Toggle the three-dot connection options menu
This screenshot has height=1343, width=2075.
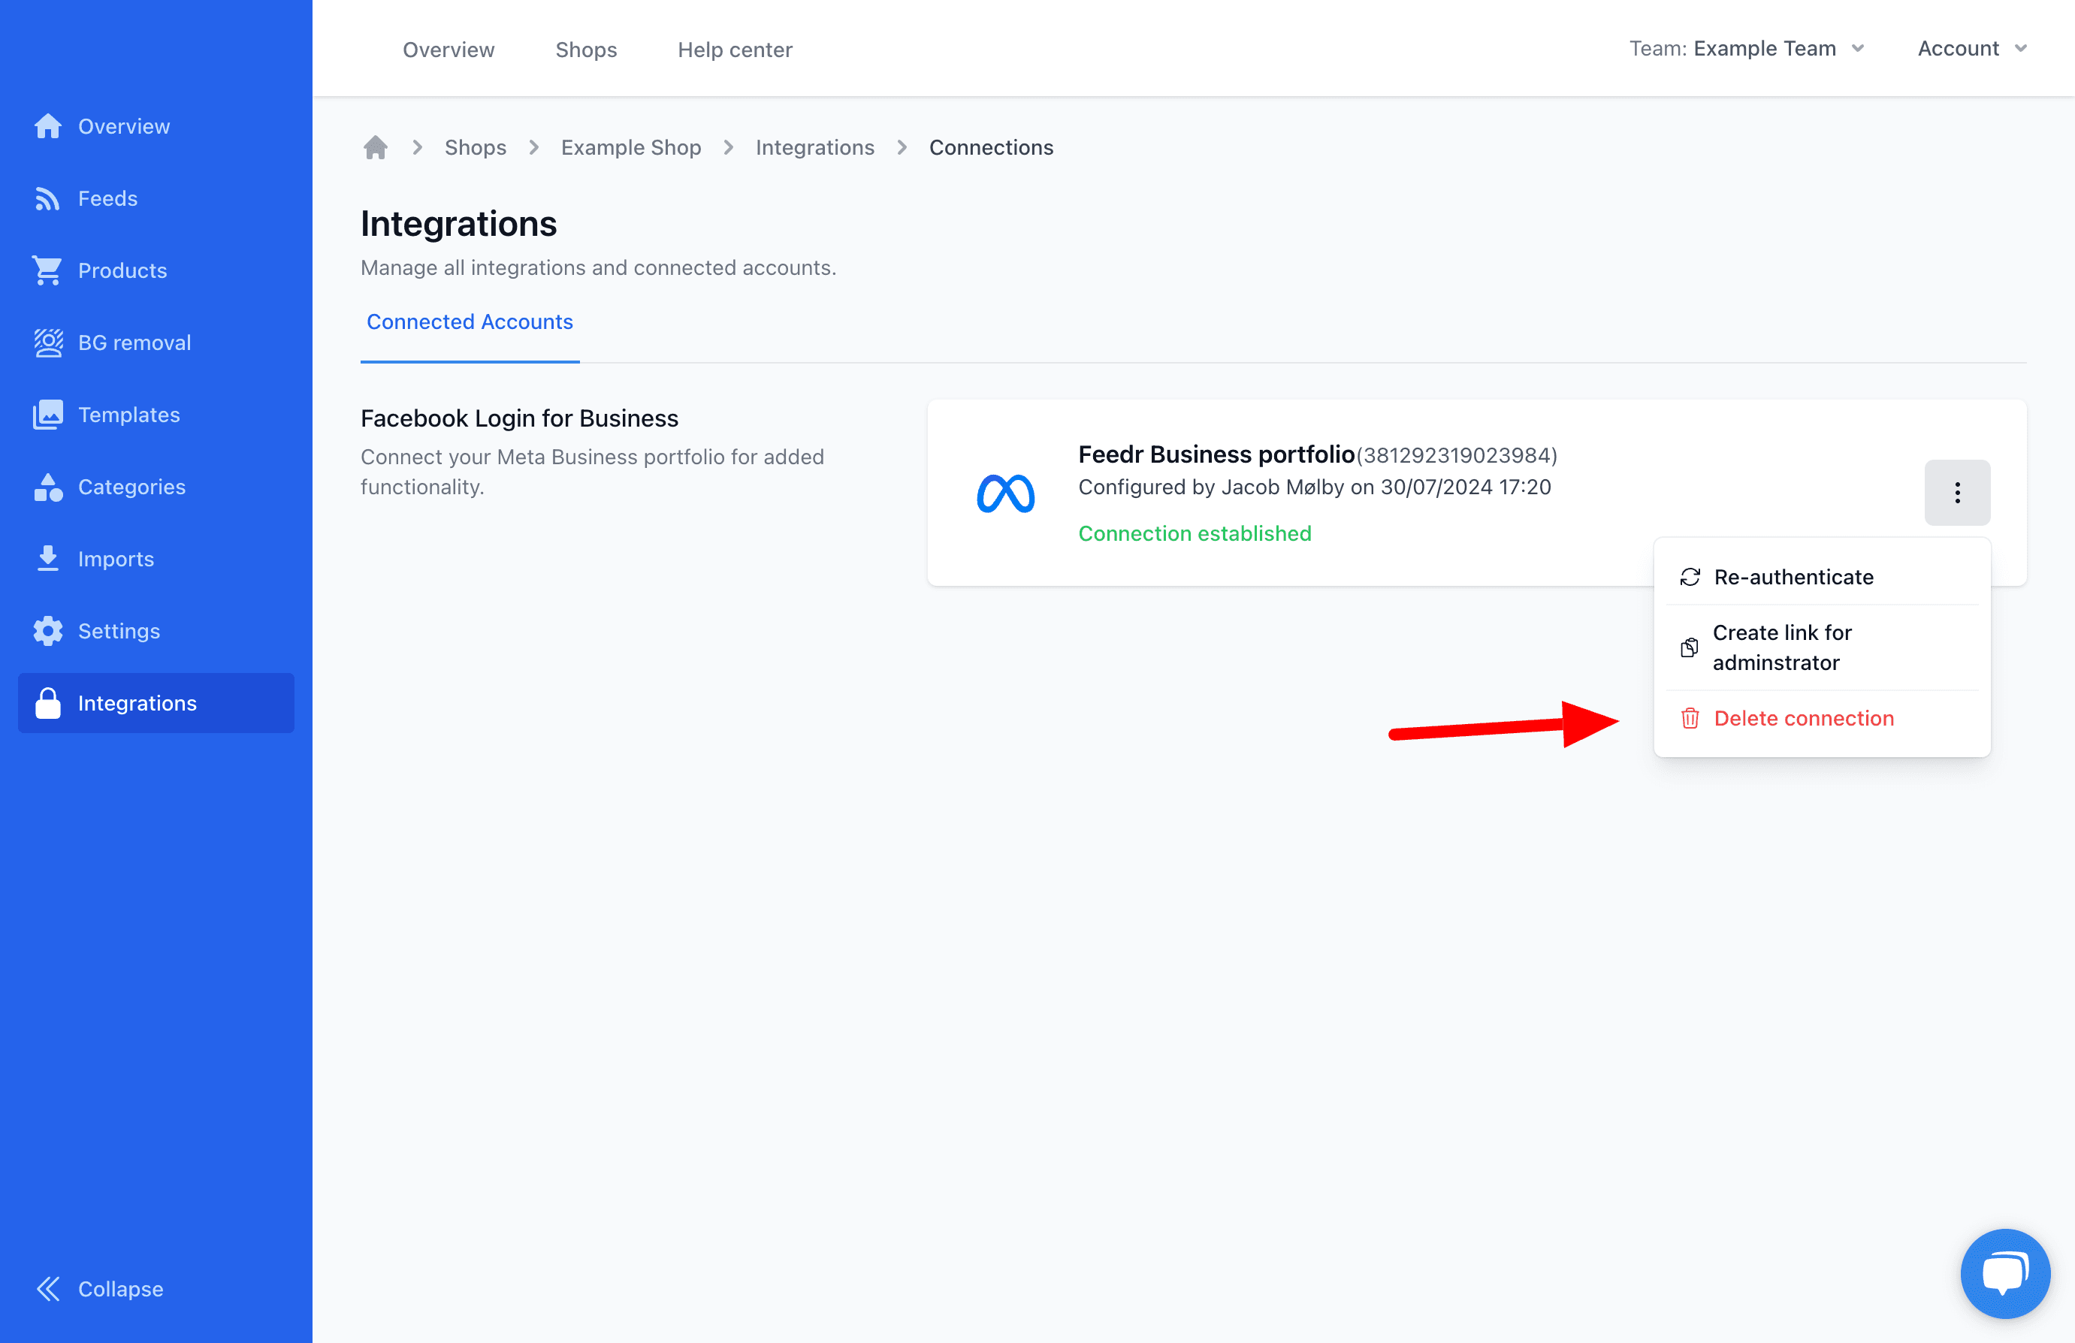pos(1956,493)
